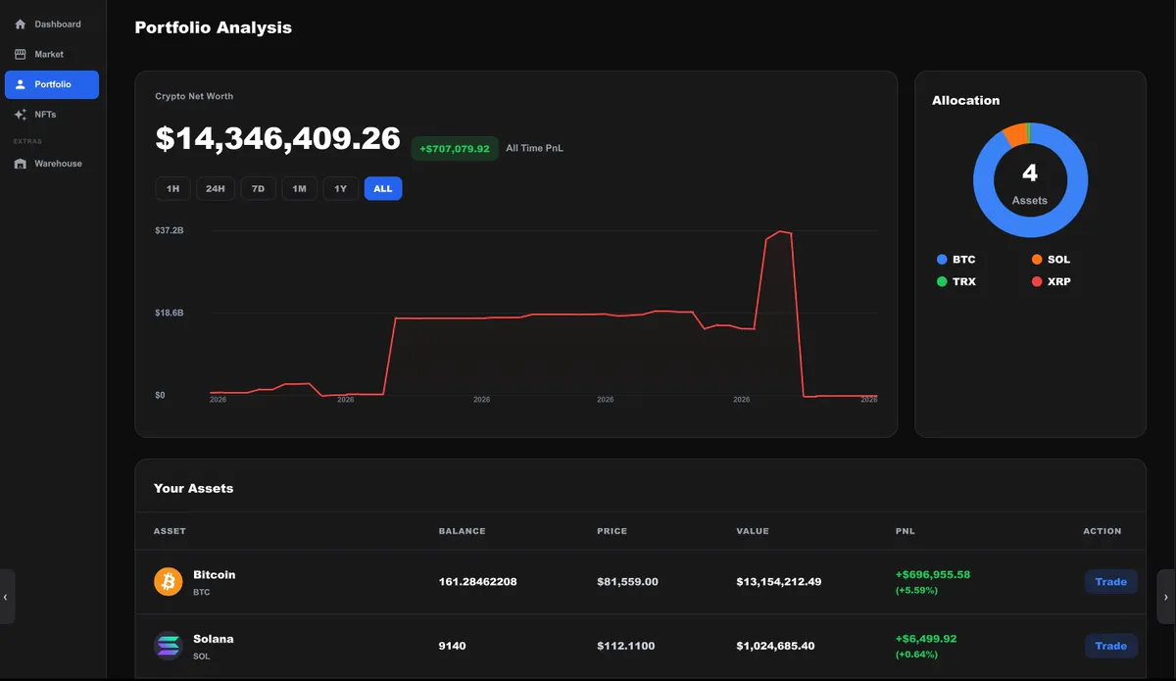
Task: Click the Bitcoin coin logo
Action: tap(169, 582)
